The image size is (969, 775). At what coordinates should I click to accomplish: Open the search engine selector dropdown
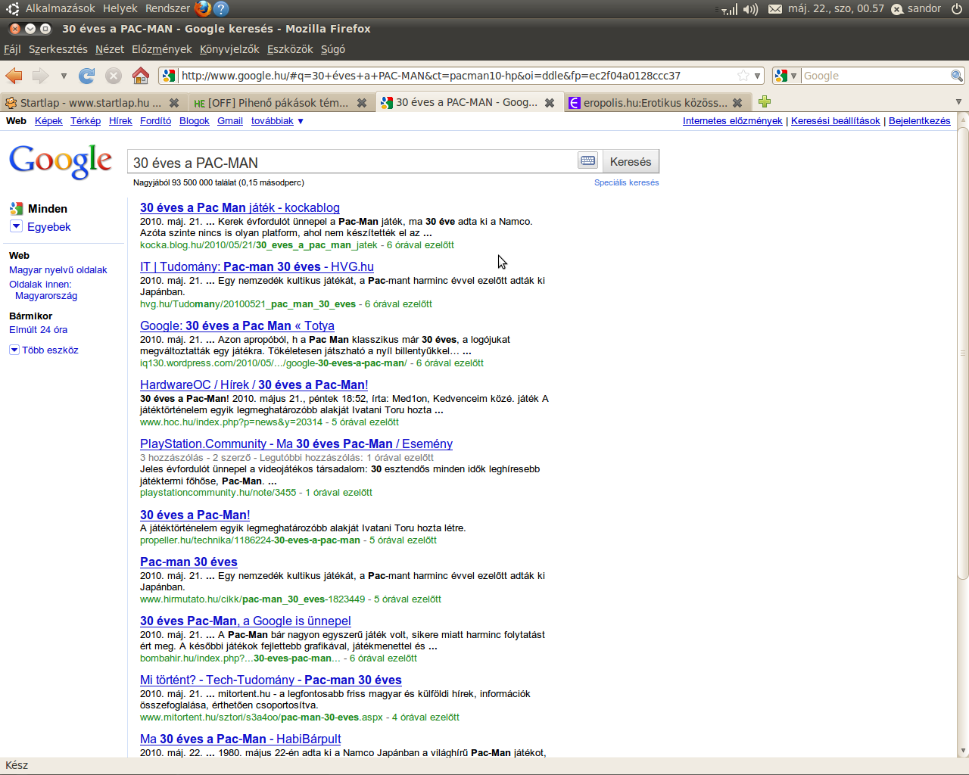coord(787,76)
